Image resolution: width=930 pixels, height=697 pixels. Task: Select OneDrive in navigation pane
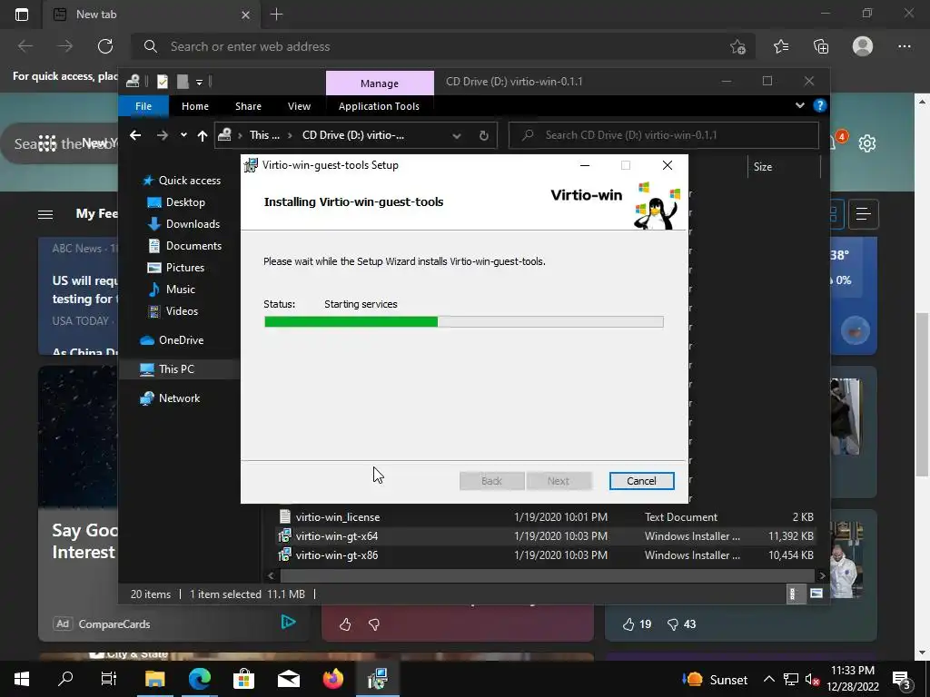pyautogui.click(x=181, y=340)
